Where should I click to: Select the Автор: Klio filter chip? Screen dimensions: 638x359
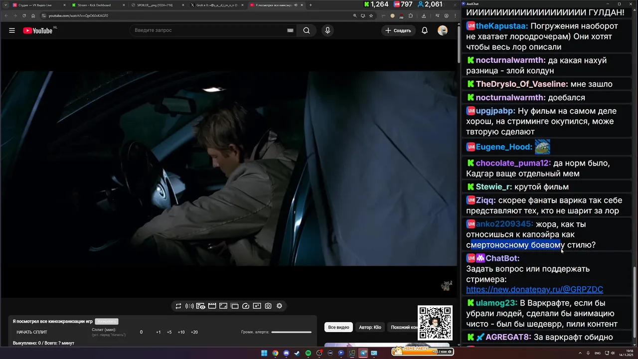coord(370,327)
